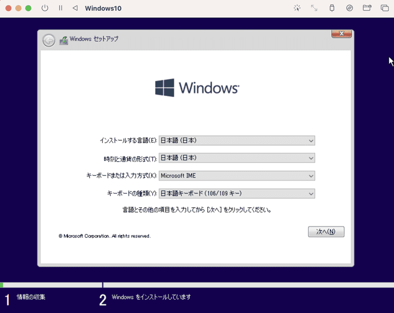
Task: Click the instruction text mentioning [次へ]
Action: (x=197, y=210)
